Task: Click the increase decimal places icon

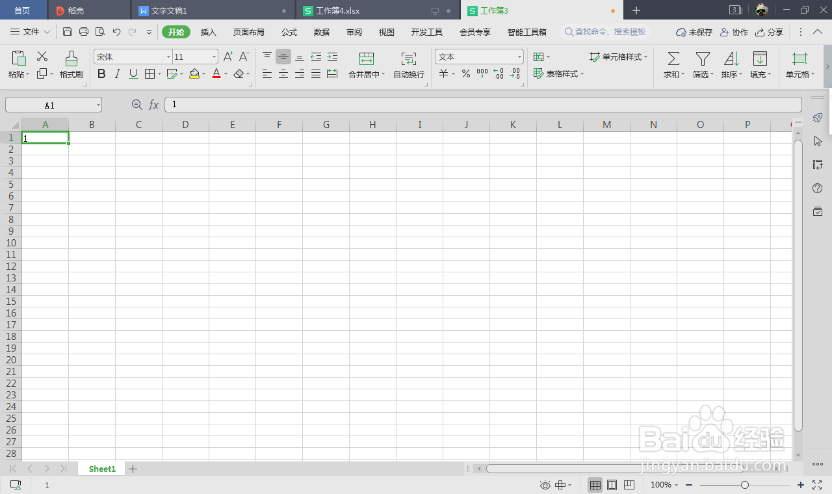Action: 497,73
